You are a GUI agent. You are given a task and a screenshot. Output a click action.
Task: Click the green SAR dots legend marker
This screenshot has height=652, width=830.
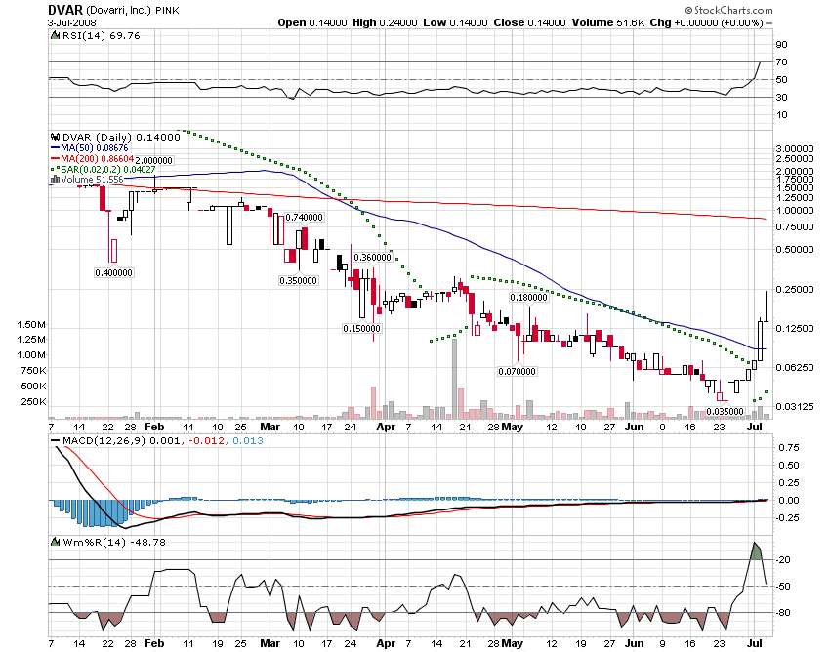point(55,169)
